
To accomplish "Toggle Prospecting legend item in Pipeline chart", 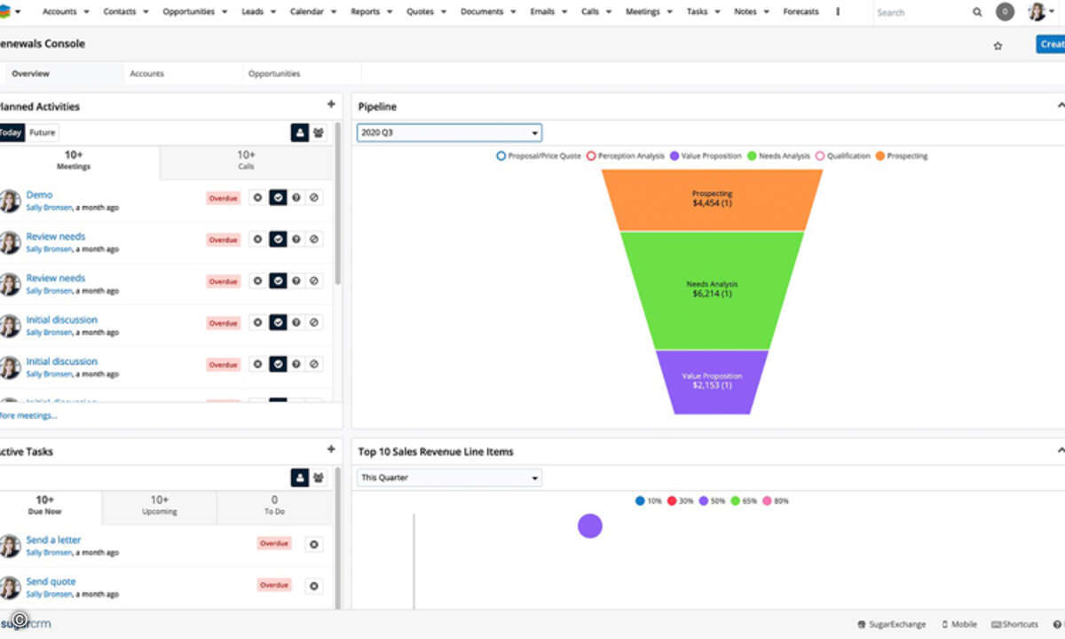I will (901, 156).
